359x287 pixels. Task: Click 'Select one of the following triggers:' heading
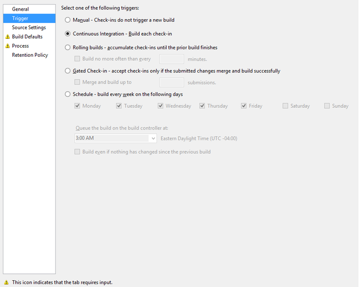[100, 8]
